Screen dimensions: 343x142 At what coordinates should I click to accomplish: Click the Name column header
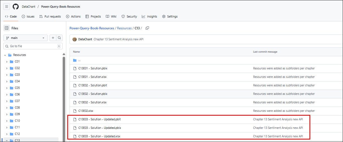[76, 52]
